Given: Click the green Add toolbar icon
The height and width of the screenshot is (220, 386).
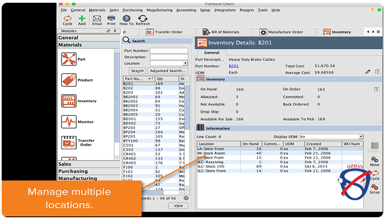Looking at the screenshot, I should [82, 20].
